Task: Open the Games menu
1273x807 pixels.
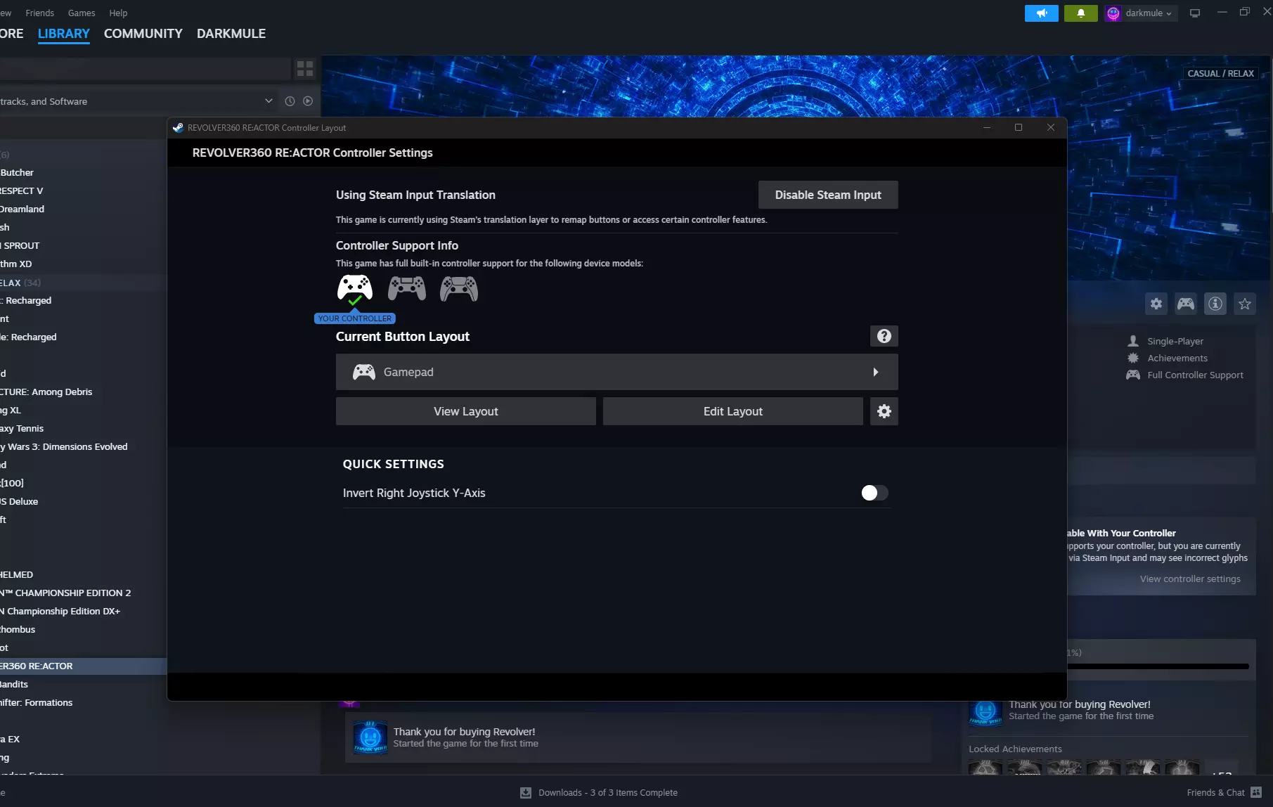Action: pyautogui.click(x=82, y=13)
